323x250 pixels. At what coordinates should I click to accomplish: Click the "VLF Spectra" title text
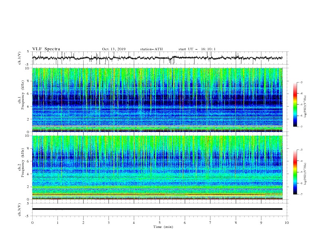[46, 49]
